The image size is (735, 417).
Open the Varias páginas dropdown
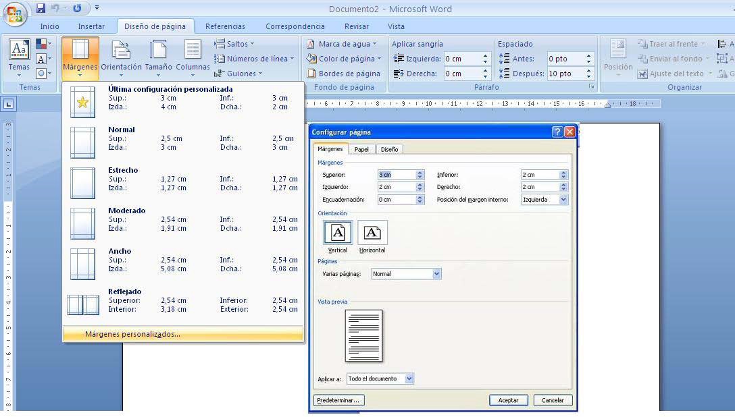[x=406, y=274]
